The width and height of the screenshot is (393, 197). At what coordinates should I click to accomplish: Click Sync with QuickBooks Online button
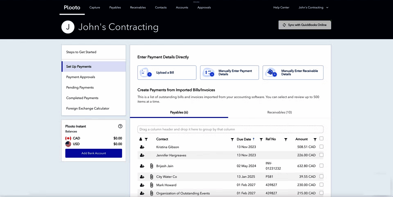(x=304, y=25)
